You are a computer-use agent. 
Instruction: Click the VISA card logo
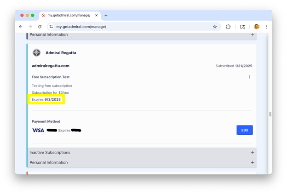tap(38, 130)
